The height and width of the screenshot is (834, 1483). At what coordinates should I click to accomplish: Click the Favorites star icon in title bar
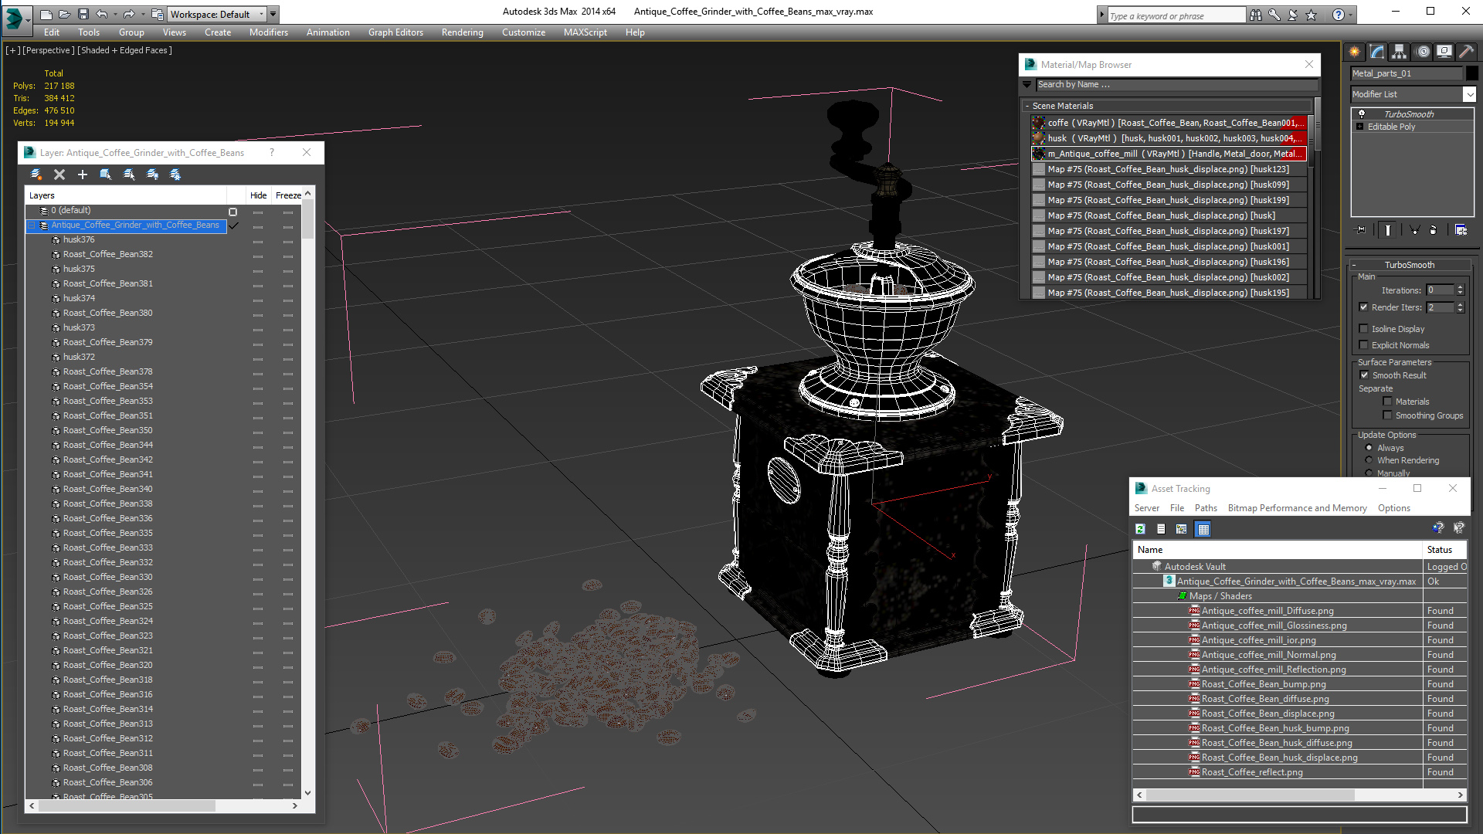coord(1311,15)
